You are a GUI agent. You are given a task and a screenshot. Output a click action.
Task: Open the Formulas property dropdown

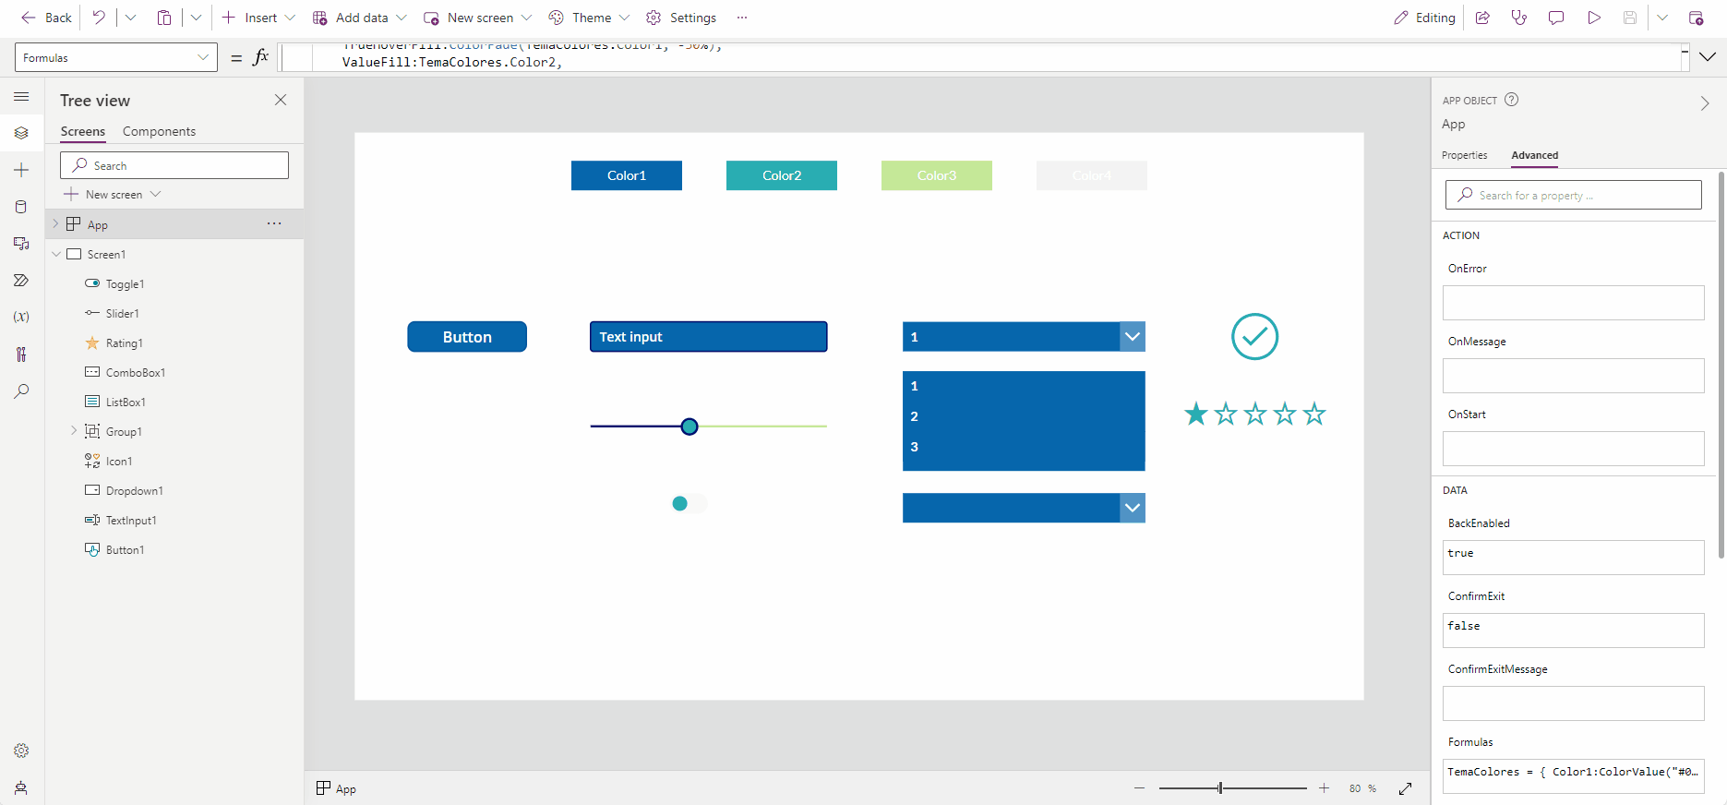point(116,57)
